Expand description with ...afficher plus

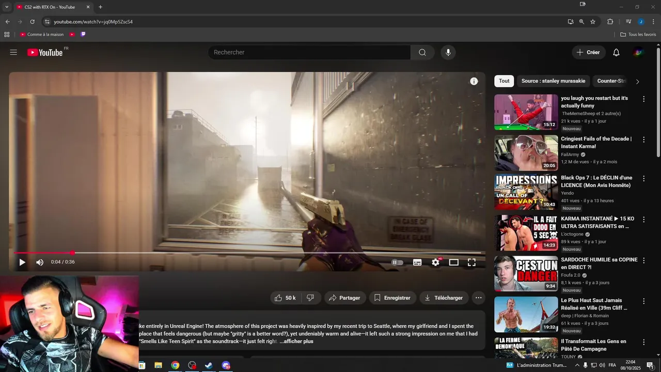tap(296, 342)
